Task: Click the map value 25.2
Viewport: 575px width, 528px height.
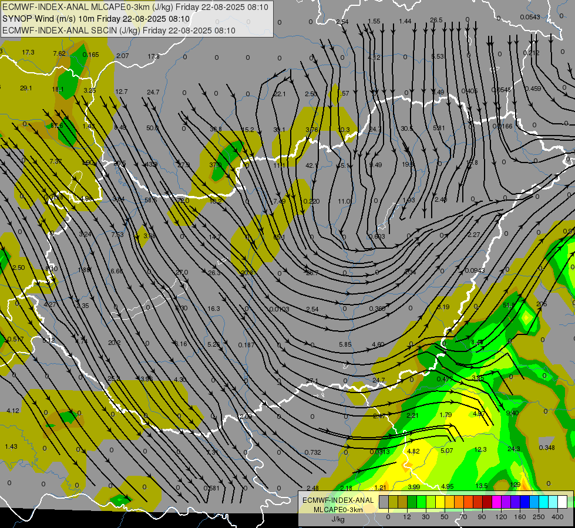Action: (114, 378)
